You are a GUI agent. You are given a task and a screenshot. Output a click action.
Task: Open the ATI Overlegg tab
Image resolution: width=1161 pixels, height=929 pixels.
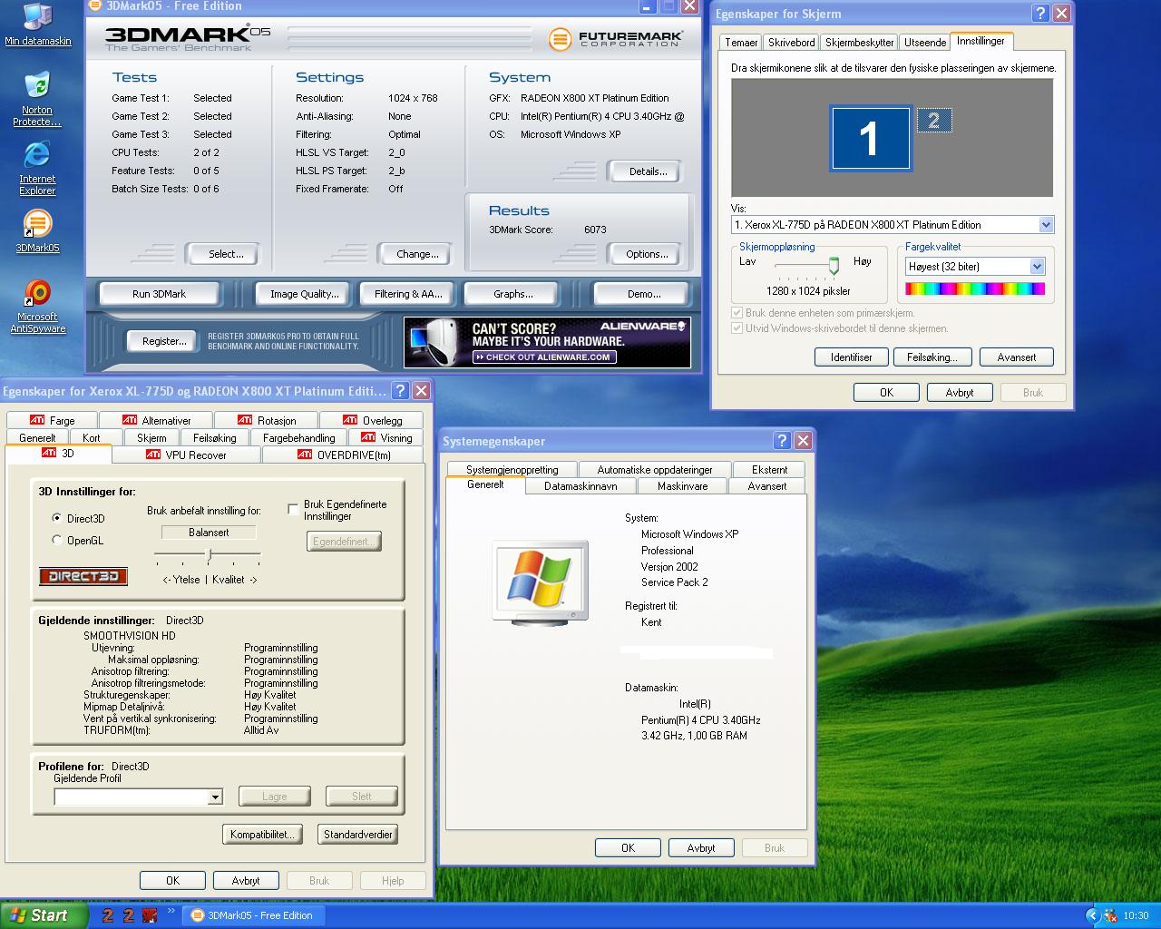pyautogui.click(x=372, y=420)
